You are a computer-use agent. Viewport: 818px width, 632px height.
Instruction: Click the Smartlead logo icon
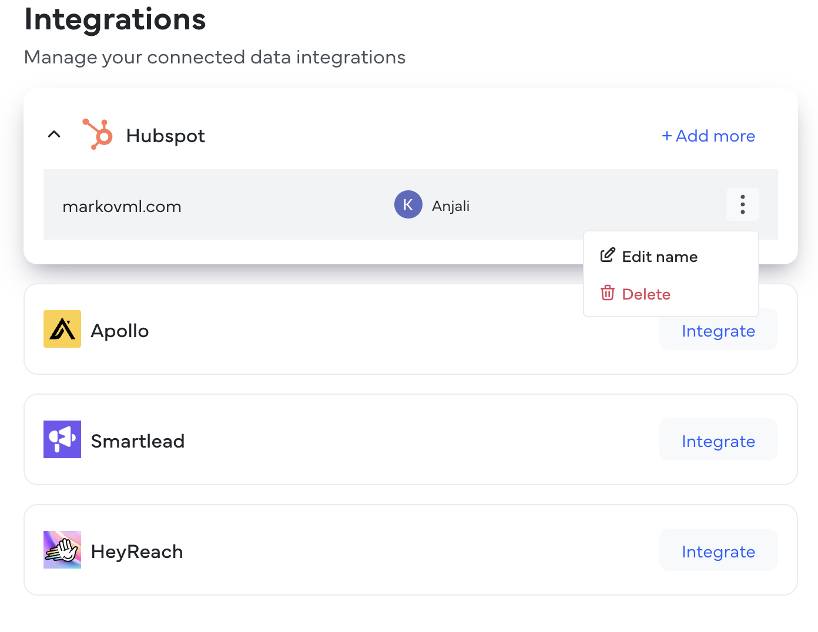62,439
